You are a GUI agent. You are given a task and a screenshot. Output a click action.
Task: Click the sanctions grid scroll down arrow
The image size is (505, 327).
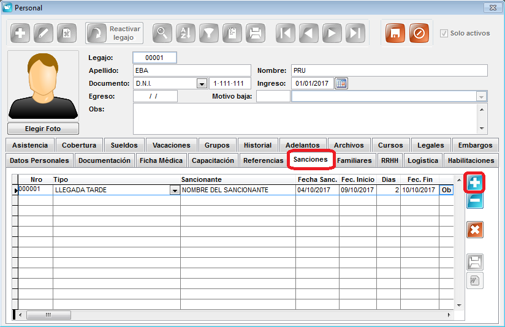coord(459,306)
